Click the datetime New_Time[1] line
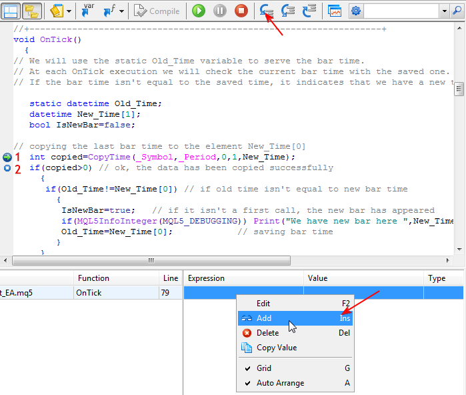 (x=85, y=114)
